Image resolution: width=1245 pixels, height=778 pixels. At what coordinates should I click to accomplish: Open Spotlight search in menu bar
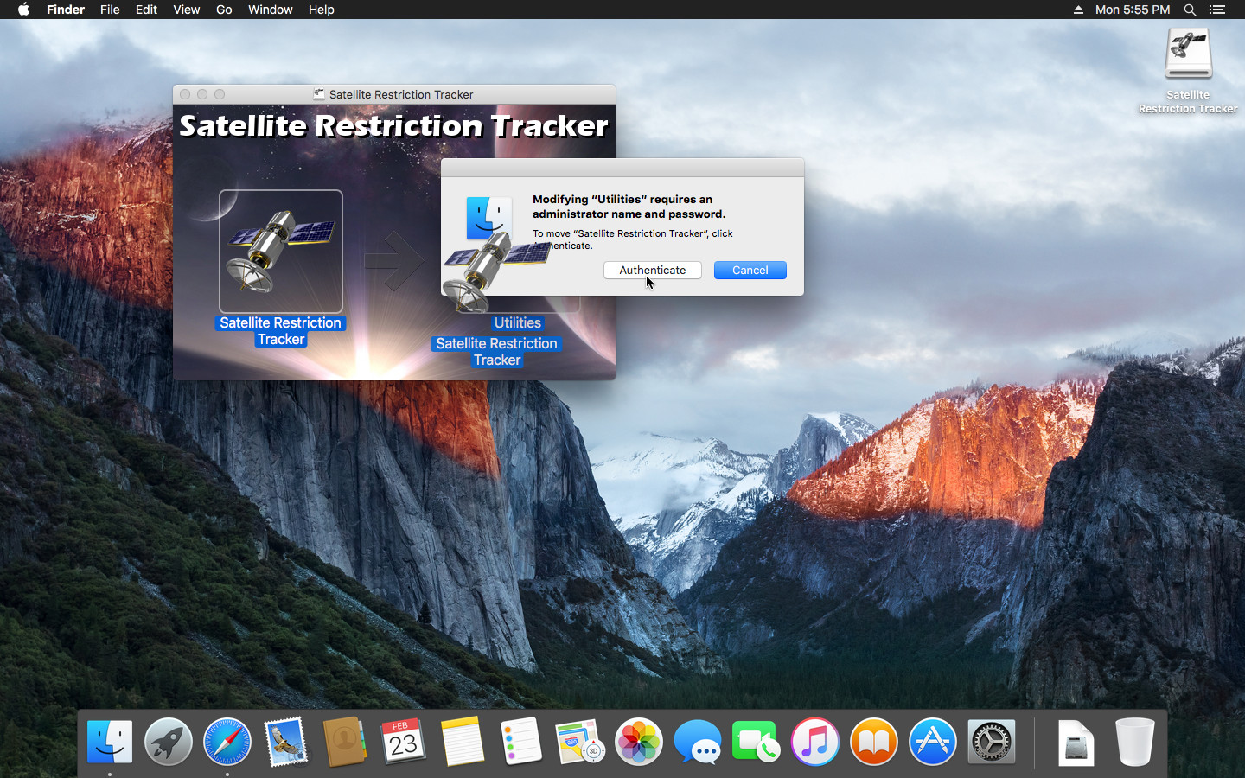1190,10
